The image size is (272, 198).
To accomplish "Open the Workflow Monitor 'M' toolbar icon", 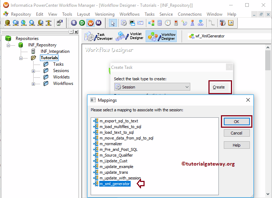I will 99,23.
